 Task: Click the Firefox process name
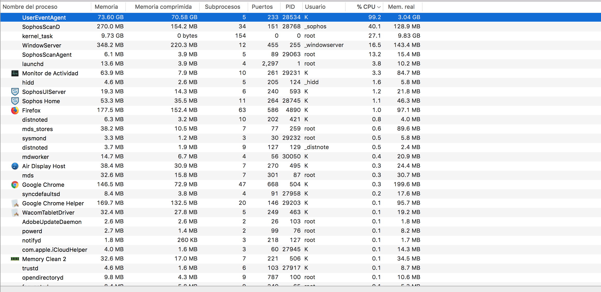pyautogui.click(x=31, y=110)
